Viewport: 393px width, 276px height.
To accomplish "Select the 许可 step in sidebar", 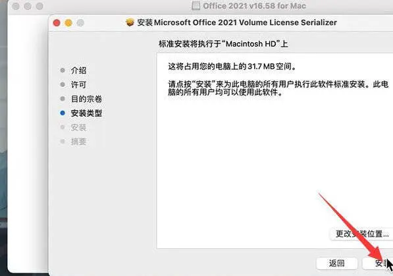I will click(x=78, y=84).
